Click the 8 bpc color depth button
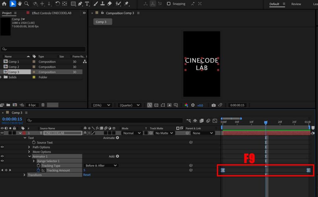The height and width of the screenshot is (197, 318). point(32,105)
